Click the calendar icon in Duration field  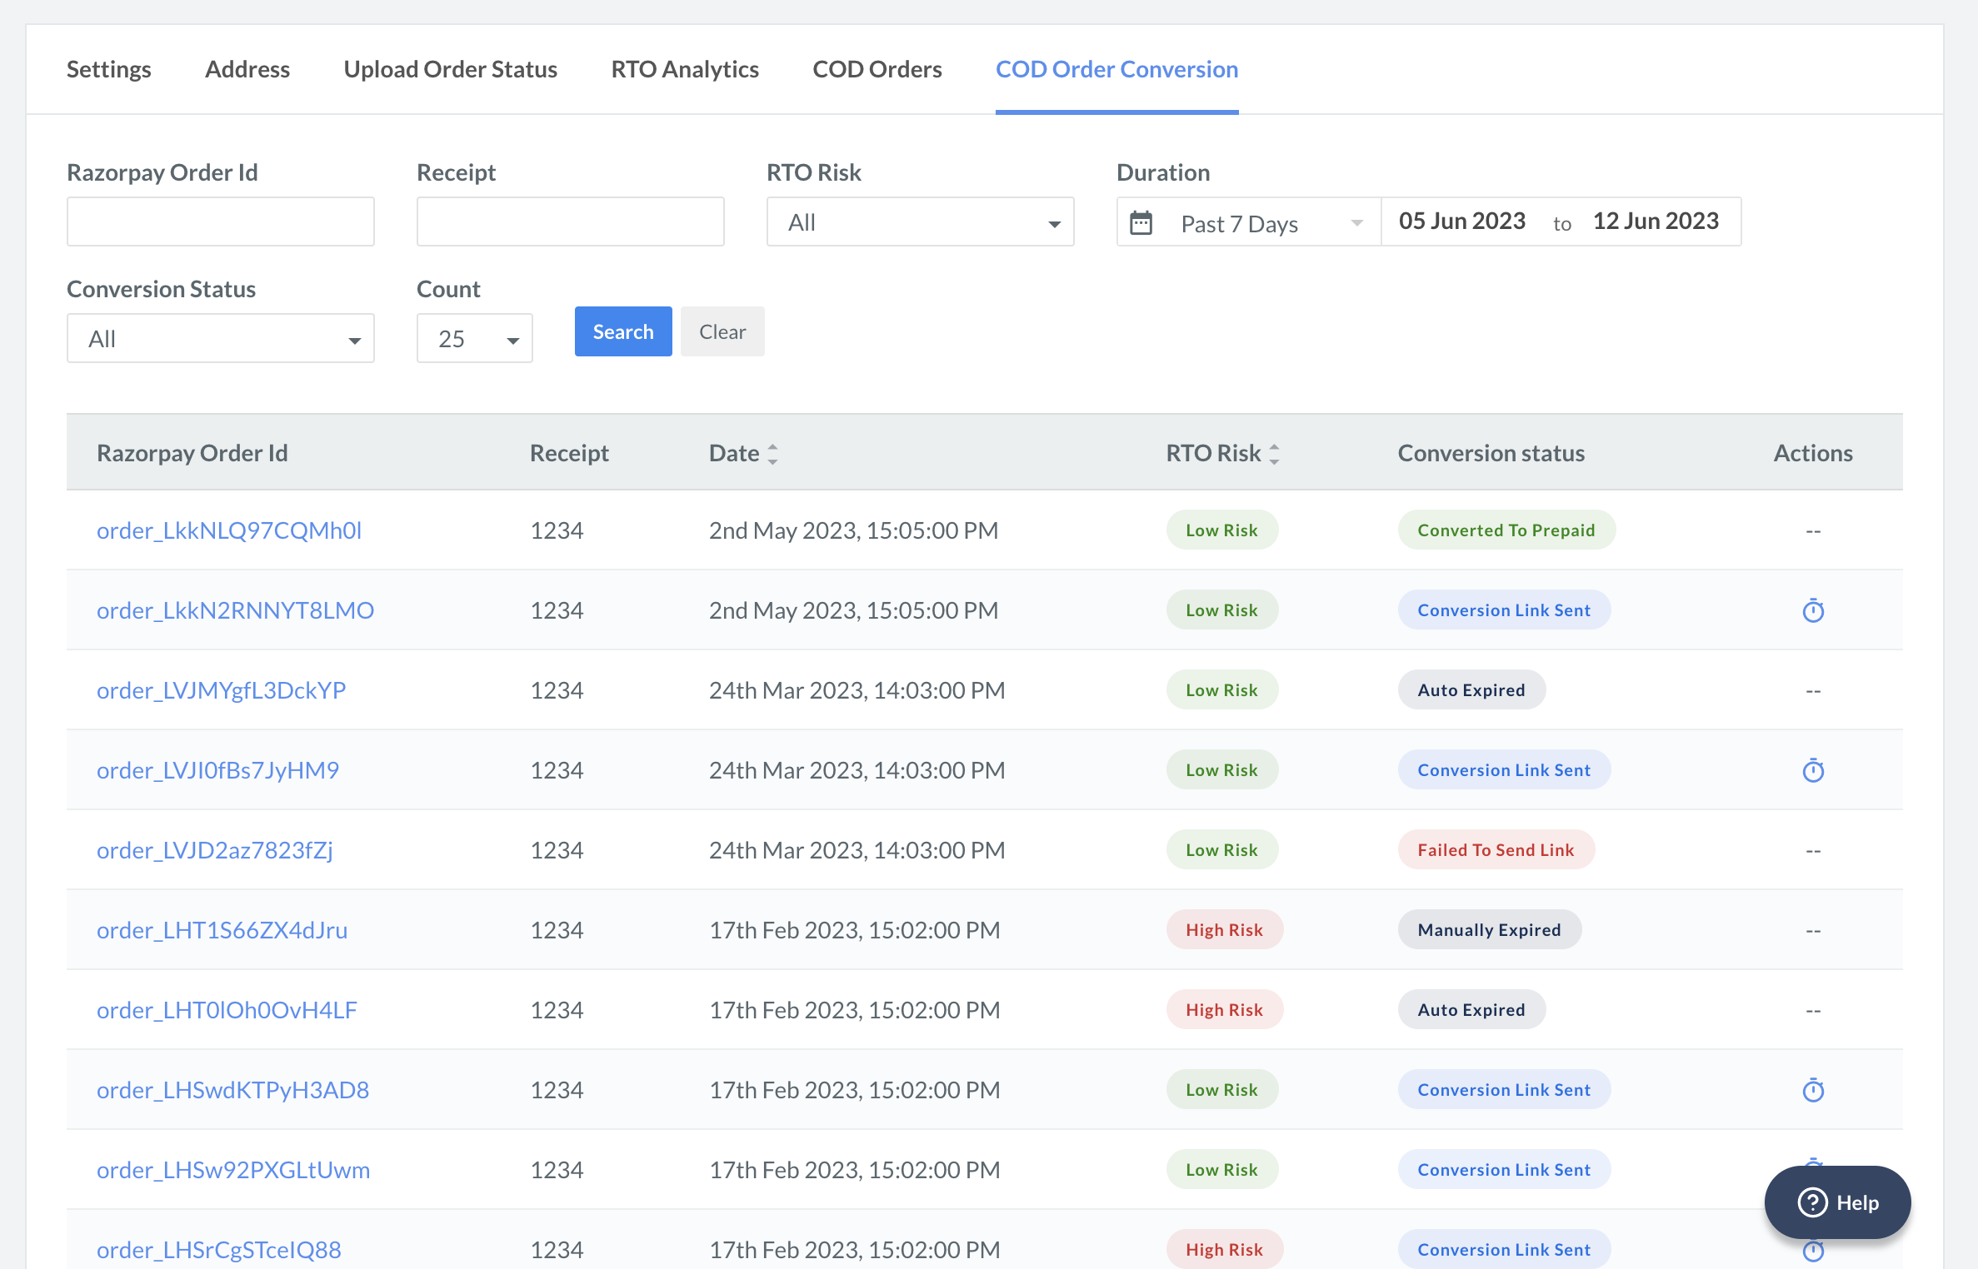pos(1141,222)
